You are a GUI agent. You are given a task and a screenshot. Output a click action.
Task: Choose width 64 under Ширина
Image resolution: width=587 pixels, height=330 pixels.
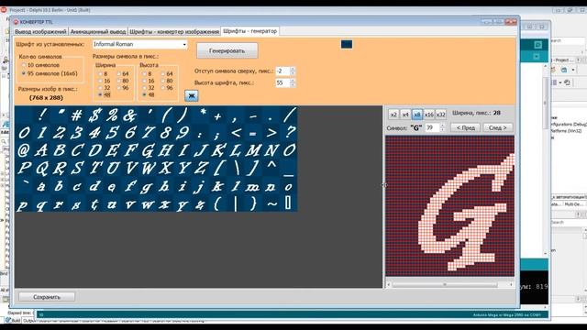coord(123,74)
